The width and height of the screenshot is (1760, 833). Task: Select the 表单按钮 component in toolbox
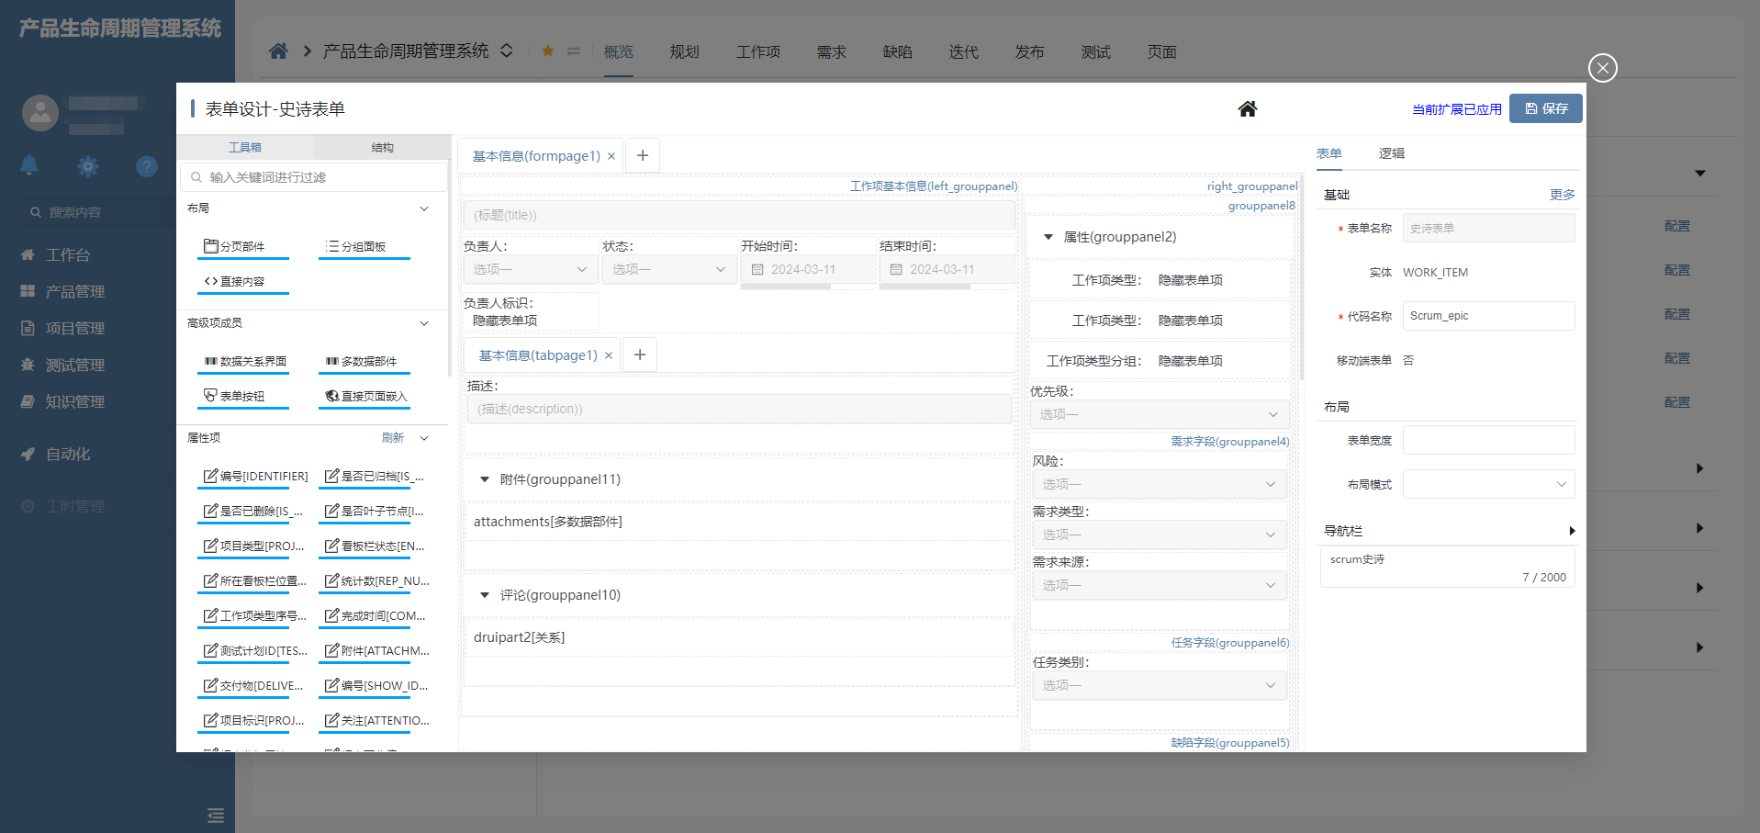242,395
